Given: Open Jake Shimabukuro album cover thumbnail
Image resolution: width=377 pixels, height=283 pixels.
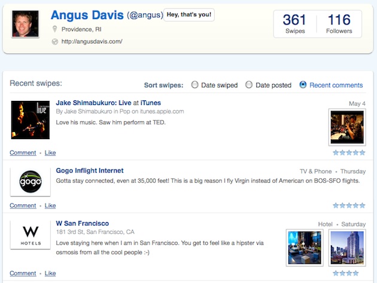Looking at the screenshot, I should pyautogui.click(x=31, y=120).
